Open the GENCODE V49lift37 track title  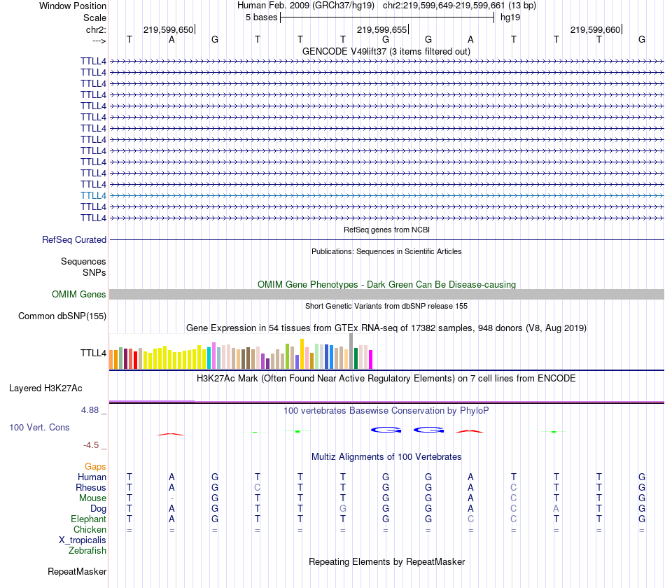[386, 51]
